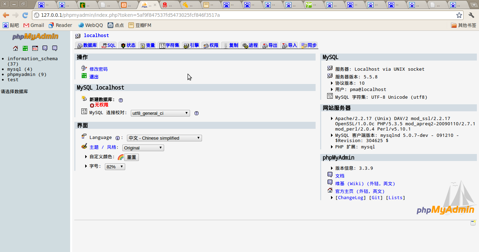Open the SQL query window icon in left panel
This screenshot has width=479, height=252.
(x=35, y=48)
